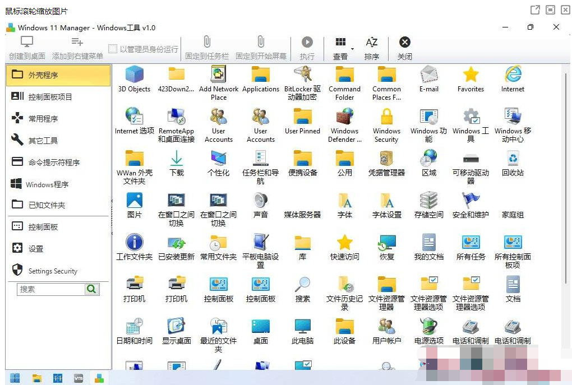Click the green search magnifier button
572x385 pixels.
[x=91, y=289]
